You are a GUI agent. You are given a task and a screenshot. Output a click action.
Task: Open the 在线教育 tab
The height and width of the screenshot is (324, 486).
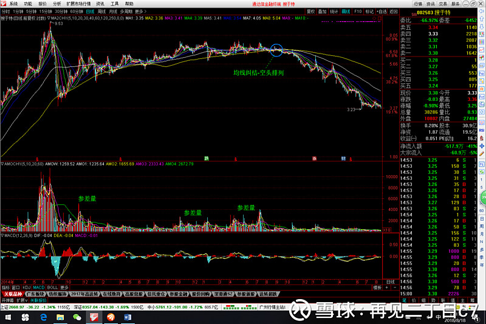[111, 294]
